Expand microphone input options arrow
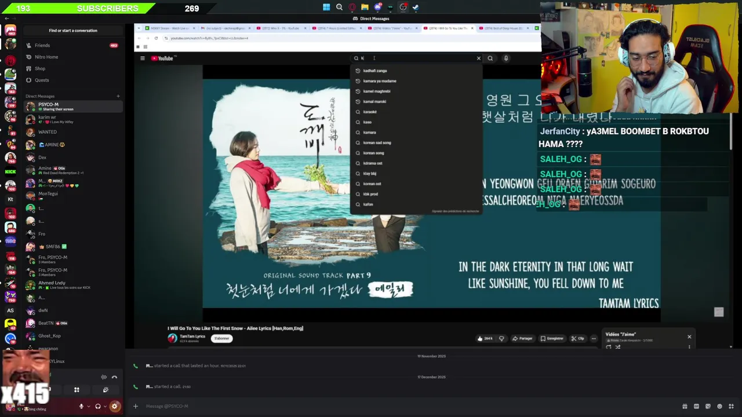742x417 pixels. coord(88,407)
